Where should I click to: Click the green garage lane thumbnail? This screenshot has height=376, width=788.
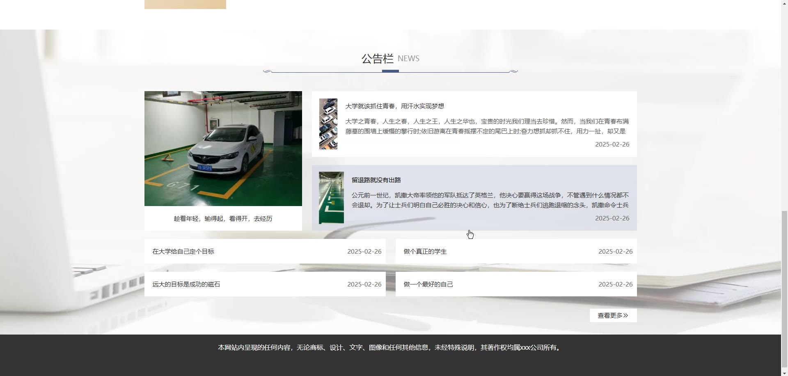(331, 197)
